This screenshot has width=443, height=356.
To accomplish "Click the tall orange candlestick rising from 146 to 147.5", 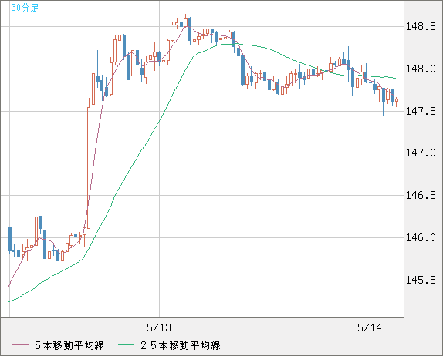I will (x=89, y=168).
